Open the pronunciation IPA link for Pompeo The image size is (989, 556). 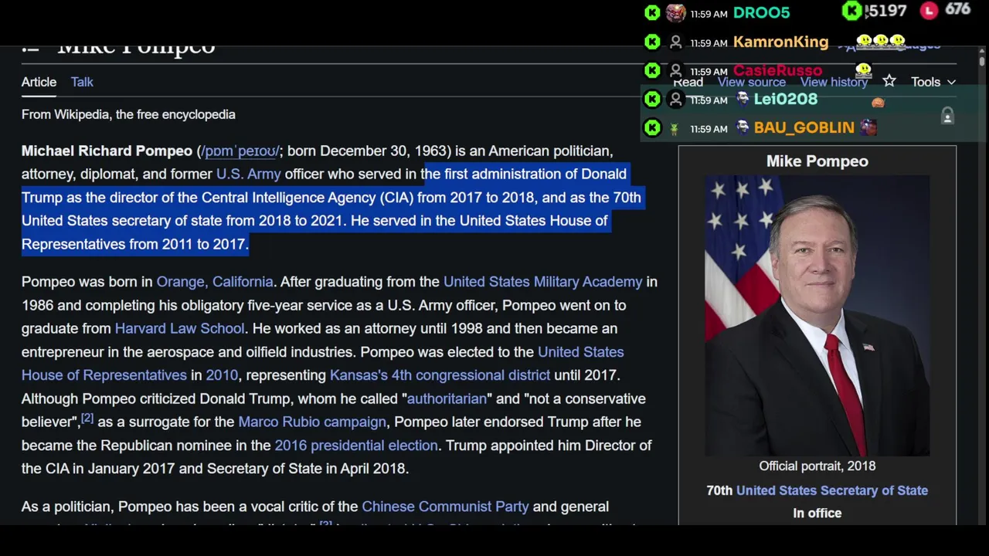[x=240, y=151]
